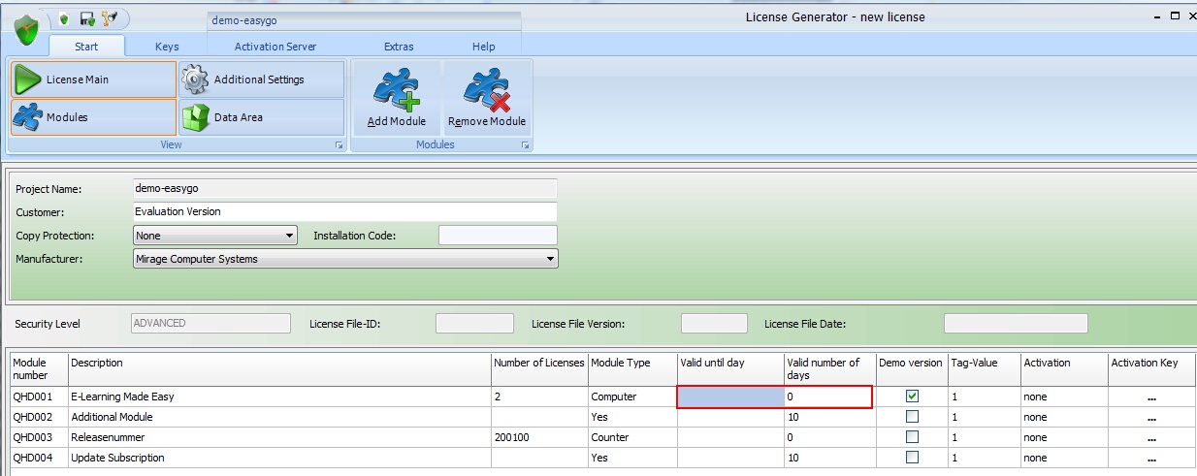Click Activation Key ellipsis button for QHD003
This screenshot has height=476, width=1197.
[1150, 438]
